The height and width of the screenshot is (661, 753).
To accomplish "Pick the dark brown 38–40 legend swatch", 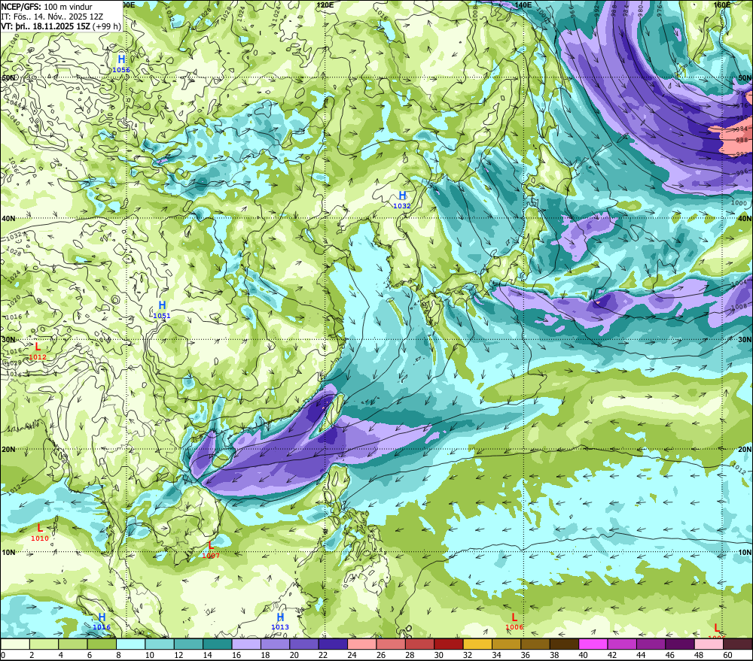I will tap(564, 644).
